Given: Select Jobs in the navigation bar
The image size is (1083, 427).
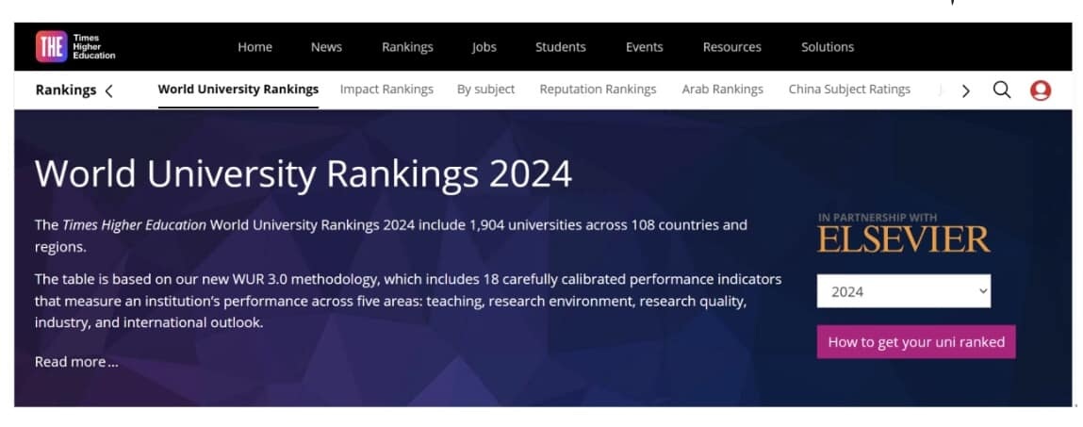Looking at the screenshot, I should click(x=484, y=47).
